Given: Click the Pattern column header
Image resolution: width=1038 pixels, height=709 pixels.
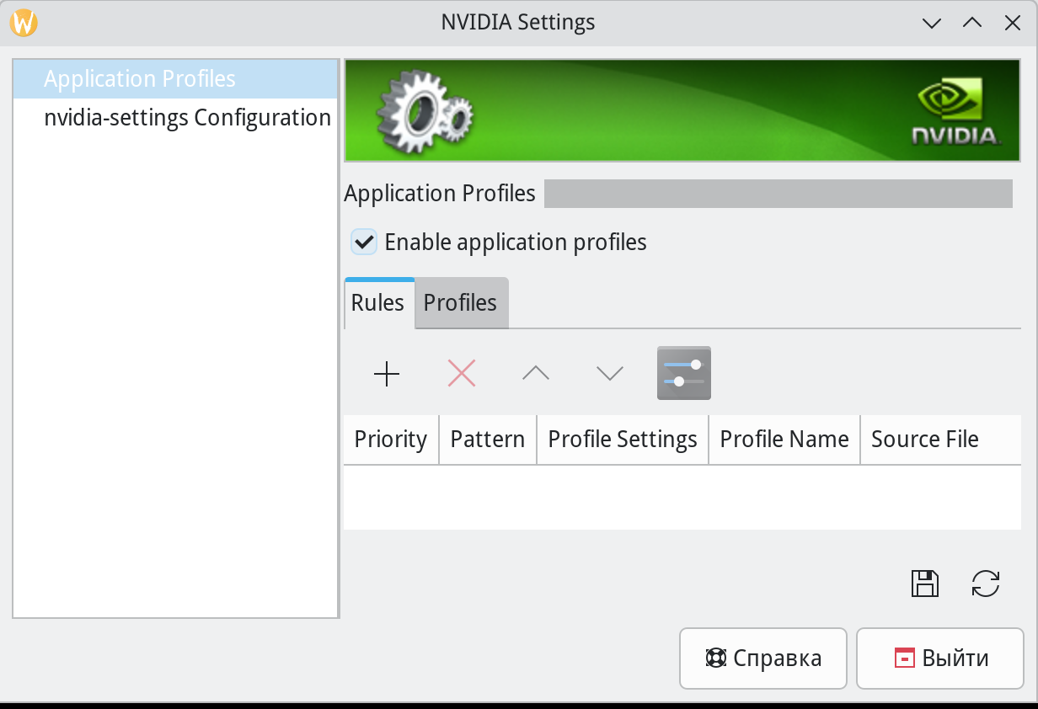Looking at the screenshot, I should tap(488, 440).
